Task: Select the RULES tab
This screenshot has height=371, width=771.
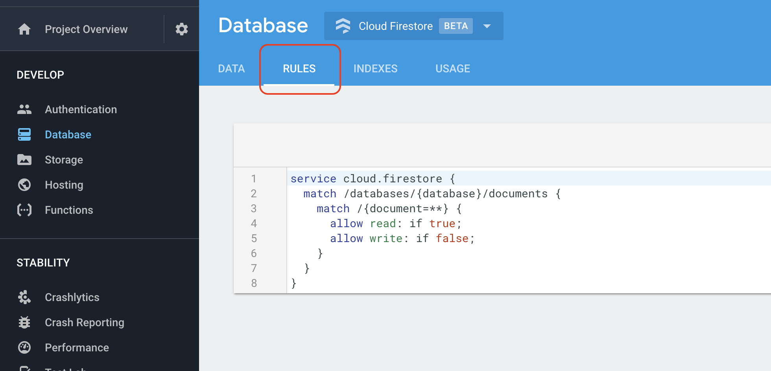Action: (299, 68)
